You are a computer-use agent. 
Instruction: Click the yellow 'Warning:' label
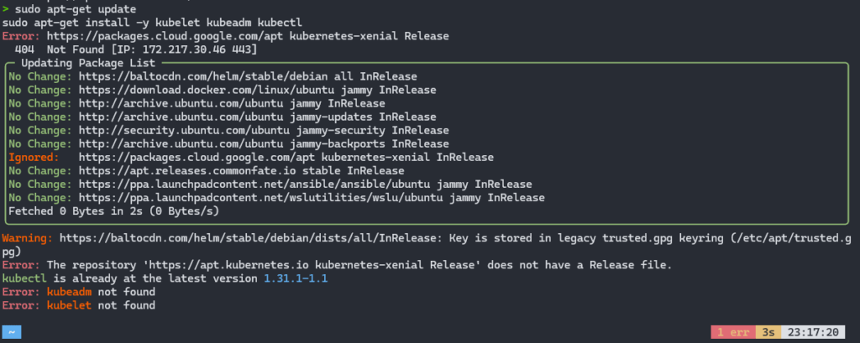coord(28,238)
